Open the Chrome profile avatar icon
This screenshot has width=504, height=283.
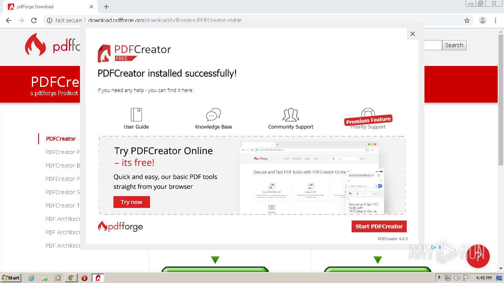(483, 20)
